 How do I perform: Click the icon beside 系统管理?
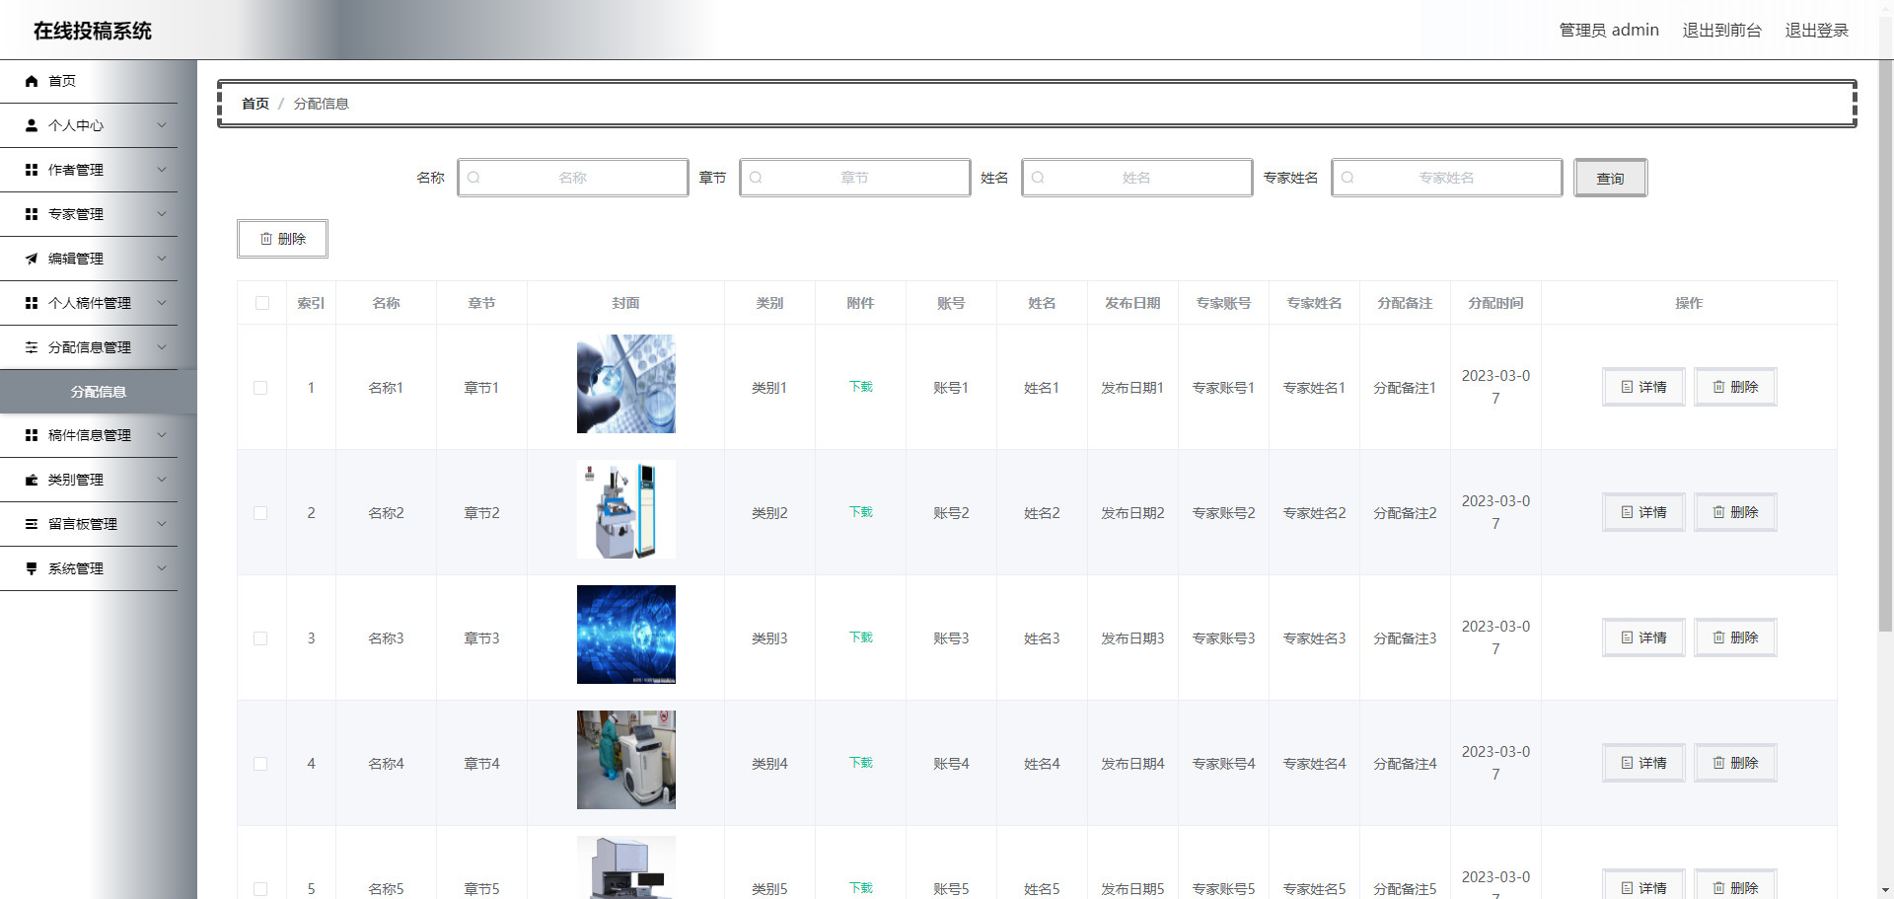[x=32, y=568]
